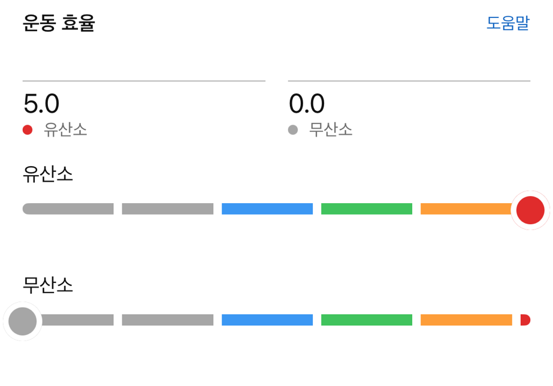Click the 무산소 heading above the lower gauge

click(x=48, y=285)
